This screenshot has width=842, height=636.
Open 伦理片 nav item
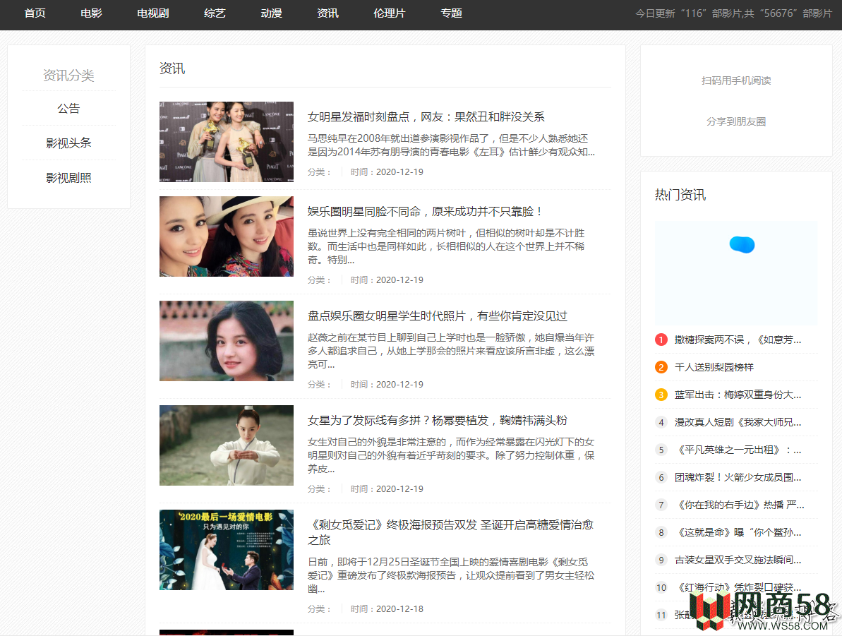(x=390, y=13)
